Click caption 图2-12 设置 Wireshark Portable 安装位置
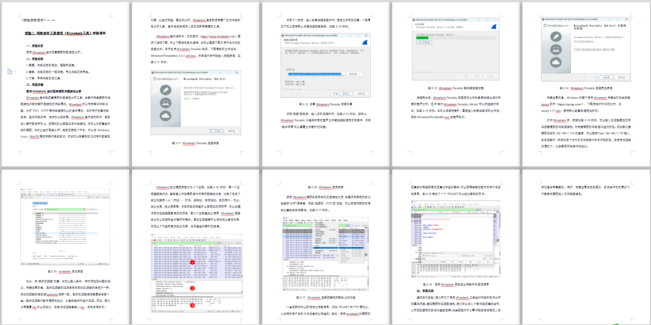 [x=325, y=104]
